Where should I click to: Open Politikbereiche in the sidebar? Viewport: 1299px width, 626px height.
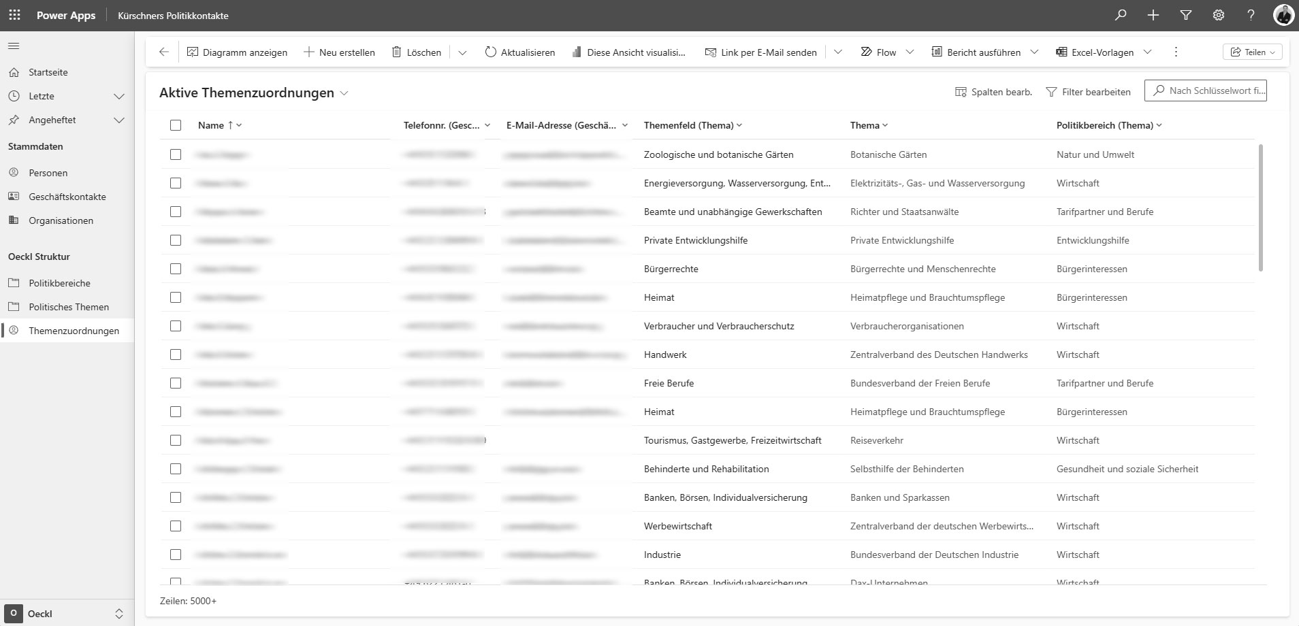click(x=59, y=283)
